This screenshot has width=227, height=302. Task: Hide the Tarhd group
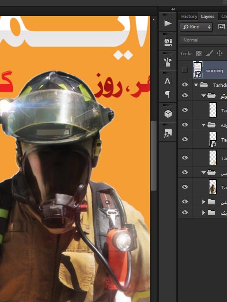tap(185, 84)
